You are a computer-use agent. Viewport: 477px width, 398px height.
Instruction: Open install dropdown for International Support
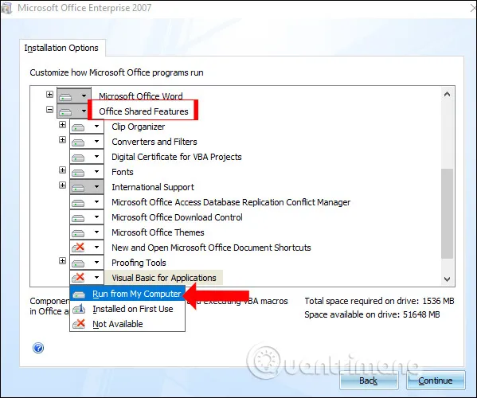pos(87,187)
